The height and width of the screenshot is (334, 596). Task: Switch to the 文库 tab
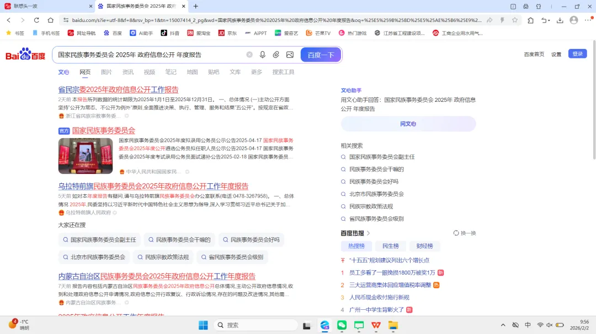pos(235,72)
